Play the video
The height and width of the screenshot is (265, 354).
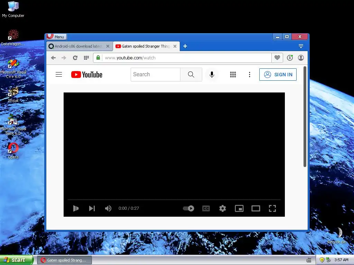tap(76, 208)
